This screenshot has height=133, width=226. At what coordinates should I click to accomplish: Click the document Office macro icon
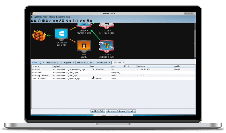tap(73, 21)
